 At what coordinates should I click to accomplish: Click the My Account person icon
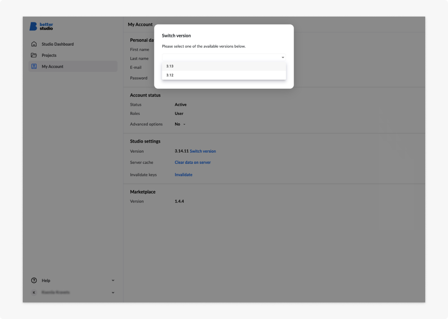[x=34, y=66]
